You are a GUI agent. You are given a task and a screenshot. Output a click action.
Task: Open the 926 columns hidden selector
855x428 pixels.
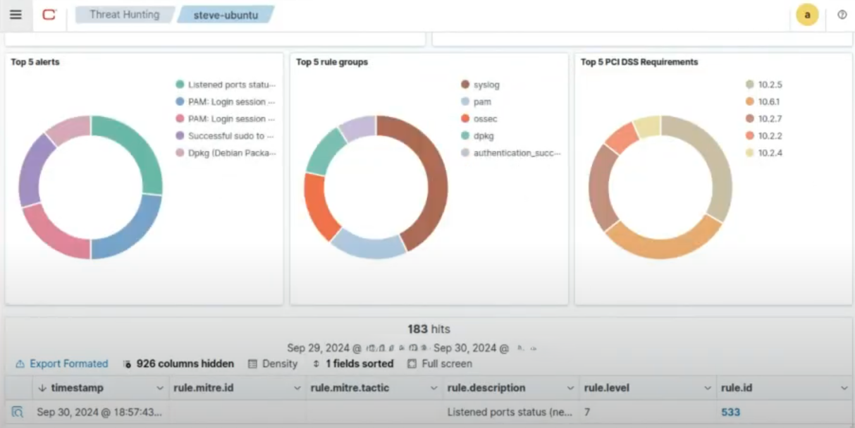click(x=178, y=364)
